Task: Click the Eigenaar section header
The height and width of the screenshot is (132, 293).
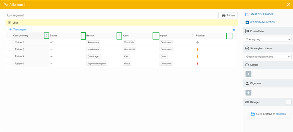Action: tap(268, 83)
